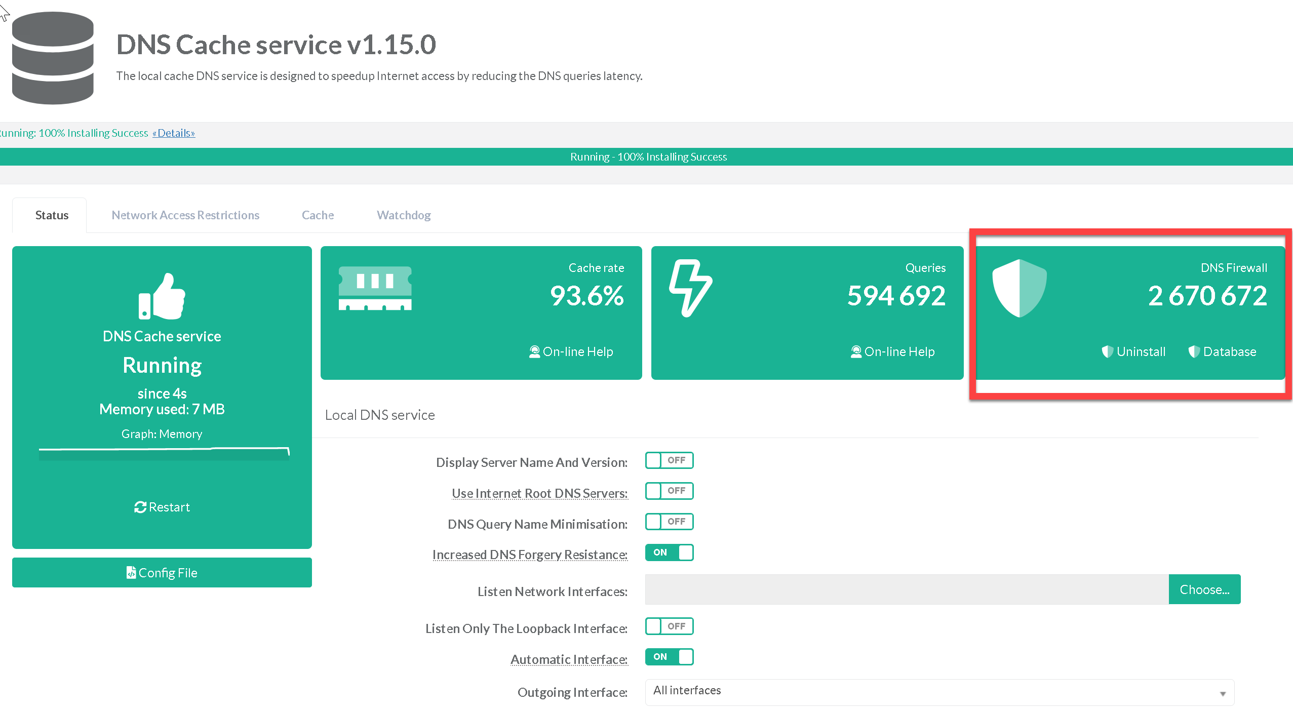Disable Increased DNS Forgery Resistance toggle

tap(669, 552)
